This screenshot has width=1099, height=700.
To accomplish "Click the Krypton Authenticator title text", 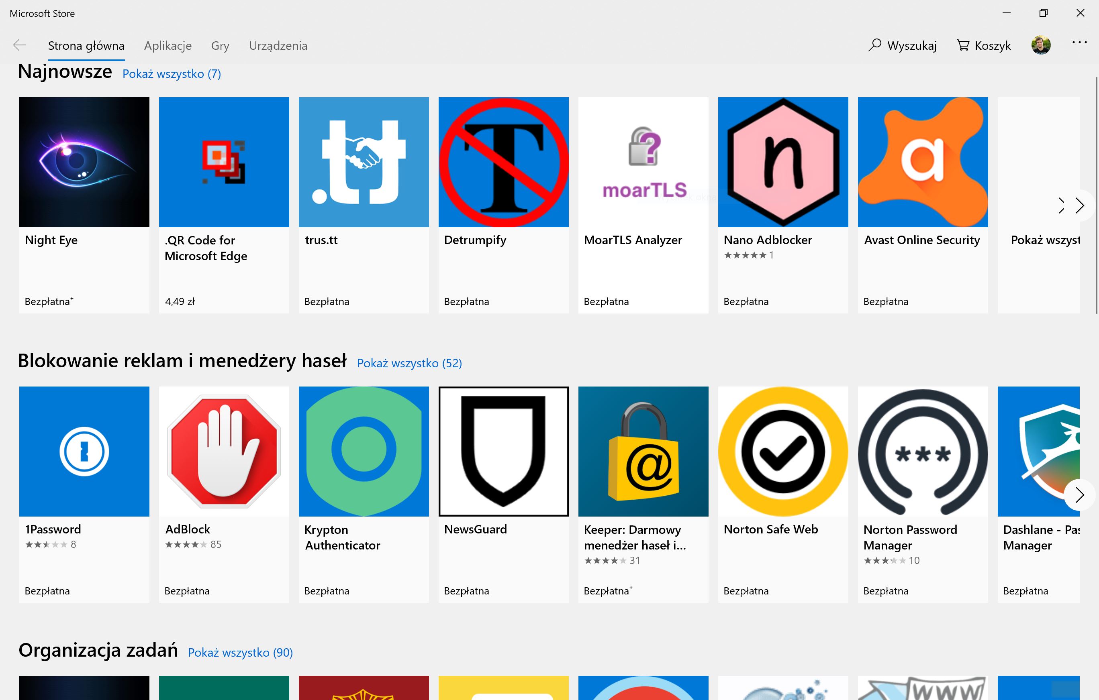I will point(342,537).
